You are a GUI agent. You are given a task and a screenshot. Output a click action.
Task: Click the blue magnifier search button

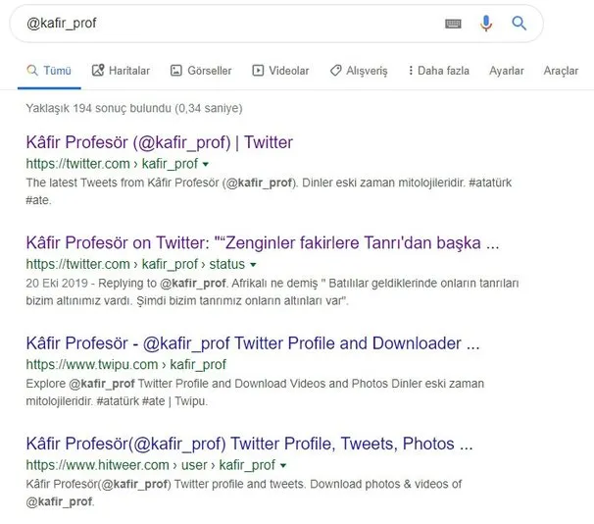coord(520,24)
